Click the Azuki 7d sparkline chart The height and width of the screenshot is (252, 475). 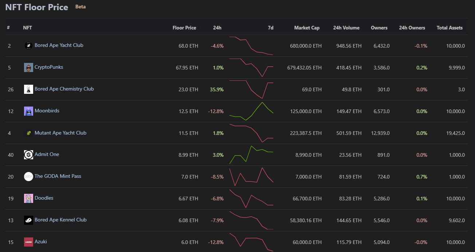point(251,242)
